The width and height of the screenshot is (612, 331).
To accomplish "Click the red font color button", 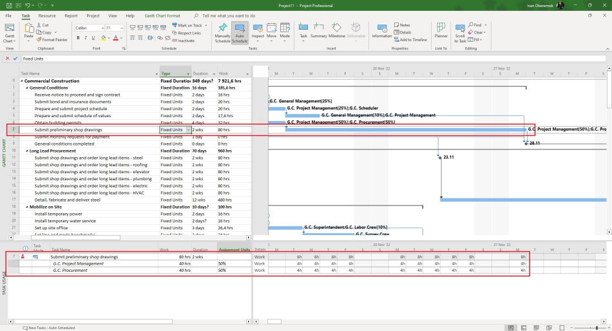I will coord(115,38).
